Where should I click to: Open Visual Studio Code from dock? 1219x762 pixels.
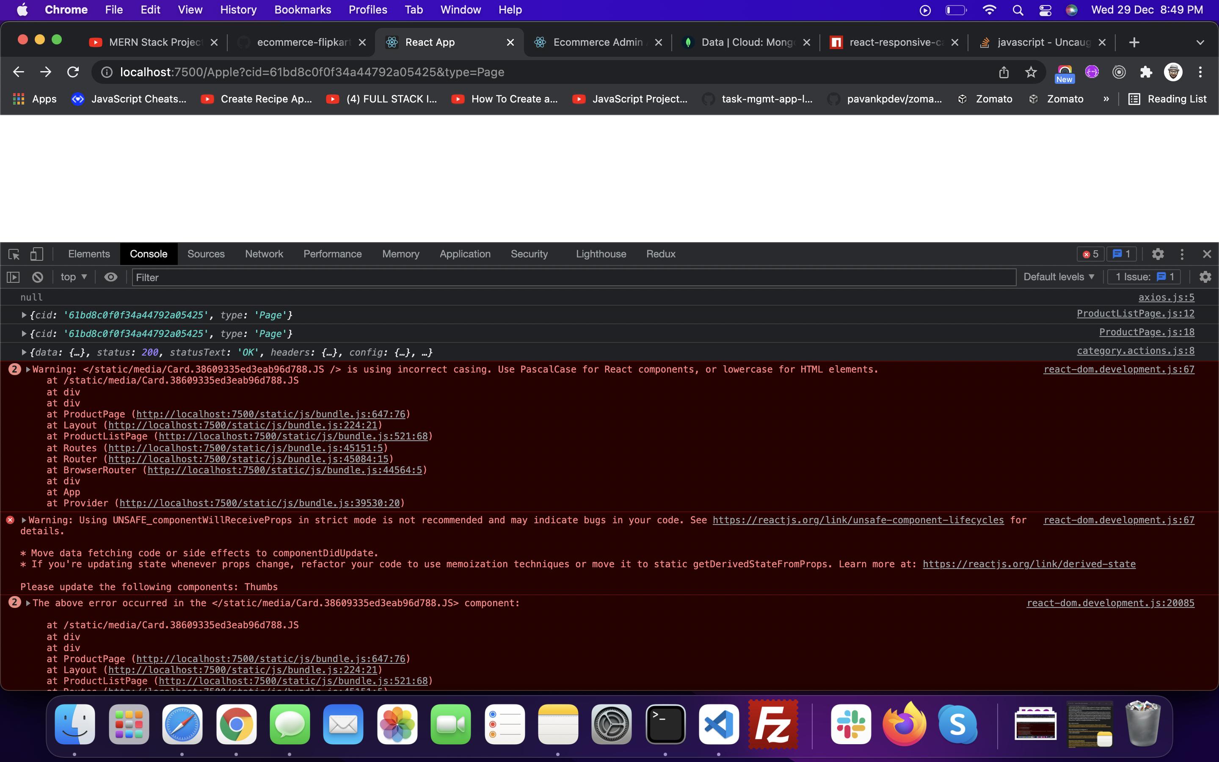click(x=719, y=725)
